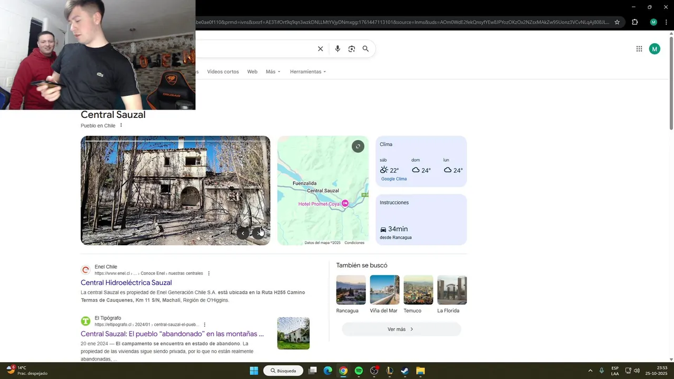674x379 pixels.
Task: Open the El Tipógrafo Central Sauzal article
Action: (x=172, y=334)
